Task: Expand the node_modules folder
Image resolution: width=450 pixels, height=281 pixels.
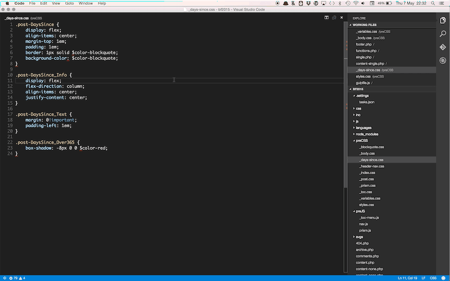Action: tap(354, 134)
